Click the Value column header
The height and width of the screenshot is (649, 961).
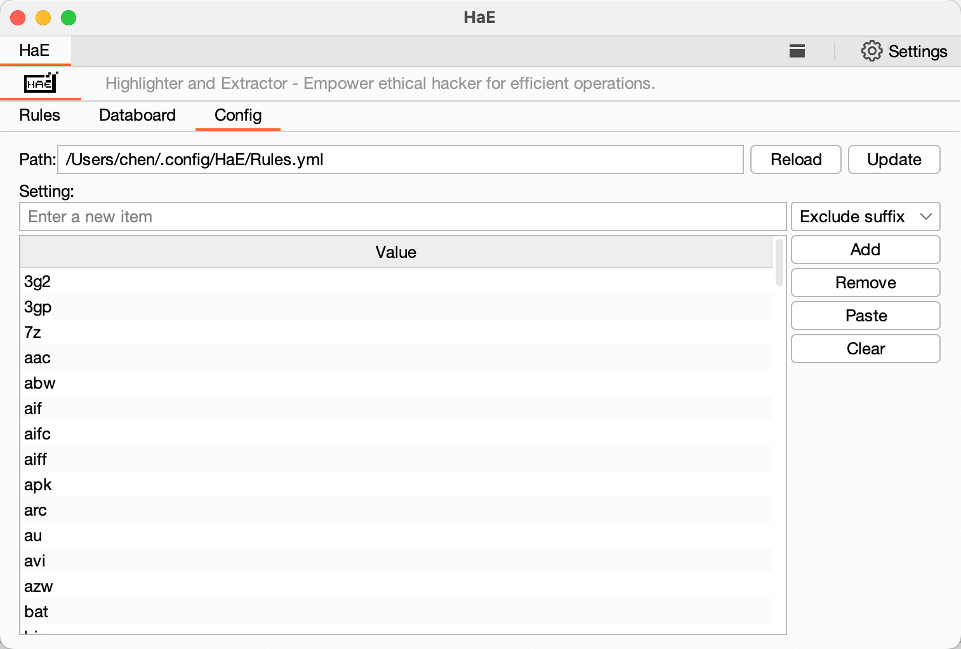pyautogui.click(x=395, y=252)
